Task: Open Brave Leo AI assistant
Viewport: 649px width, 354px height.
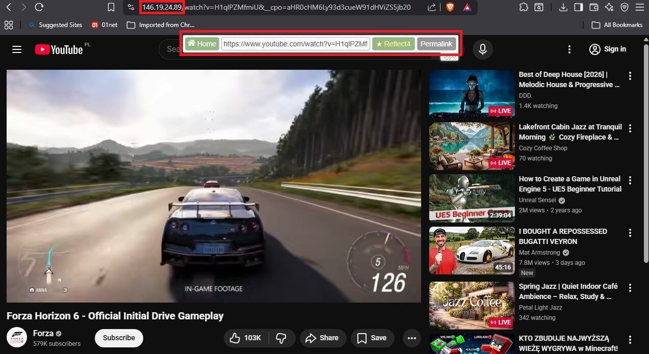Action: [610, 8]
